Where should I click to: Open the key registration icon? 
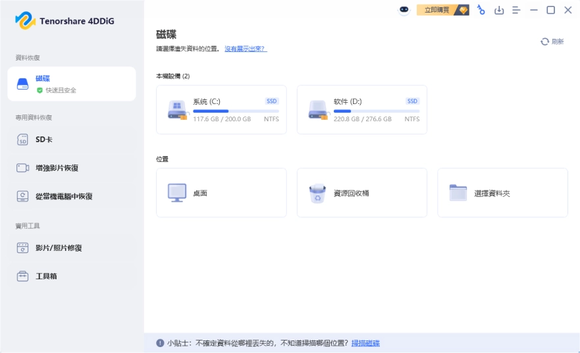481,10
